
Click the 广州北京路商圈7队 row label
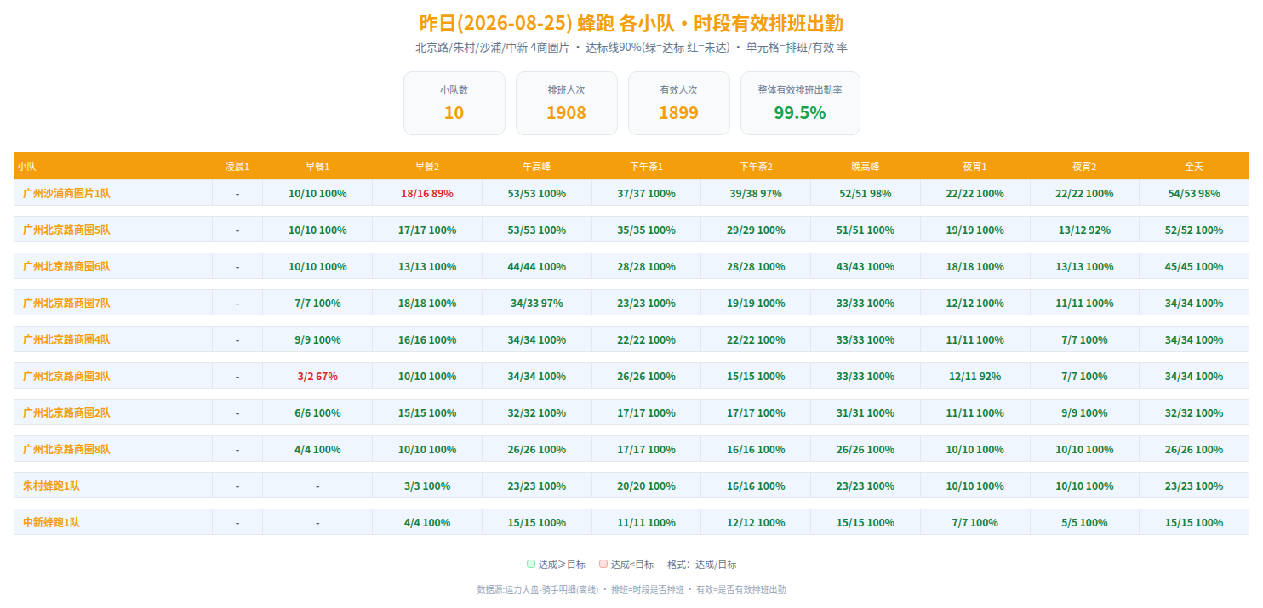pos(66,303)
